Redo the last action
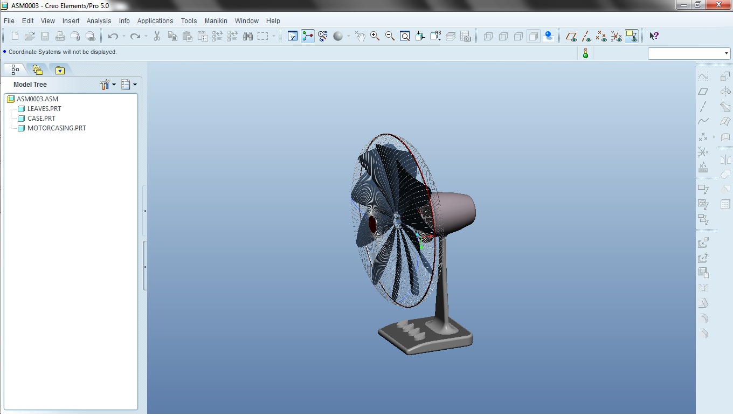Viewport: 733px width, 416px height. click(135, 36)
